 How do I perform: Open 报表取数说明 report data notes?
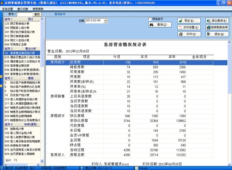(x=217, y=27)
